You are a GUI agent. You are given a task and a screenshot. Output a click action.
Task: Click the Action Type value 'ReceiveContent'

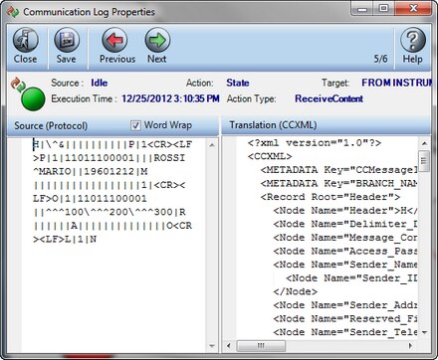(x=328, y=98)
